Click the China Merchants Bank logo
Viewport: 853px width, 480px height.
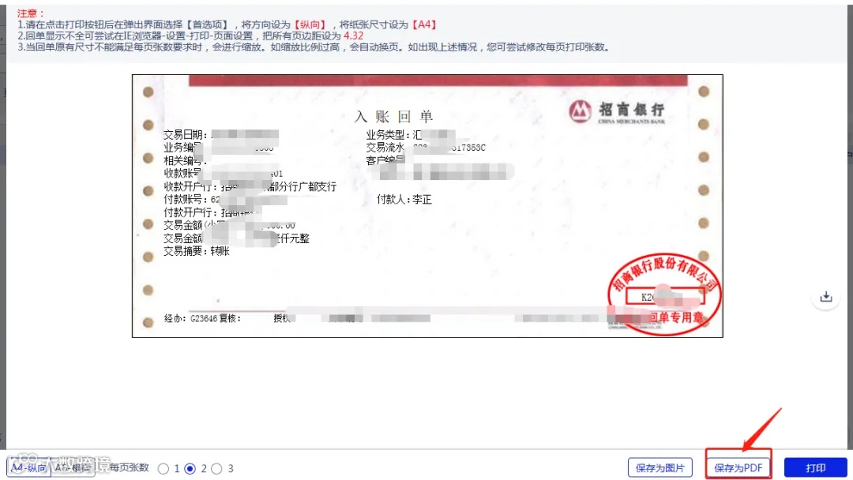click(618, 112)
